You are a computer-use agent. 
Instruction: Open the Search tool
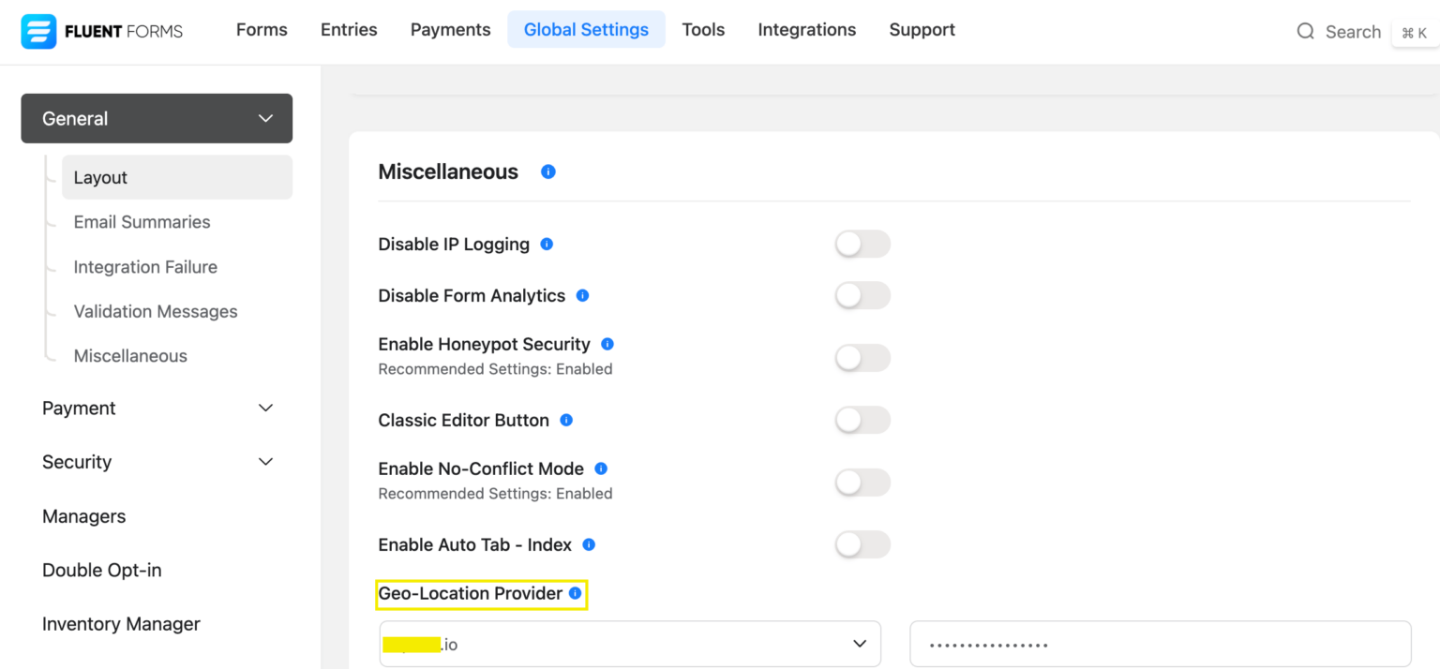[1339, 31]
